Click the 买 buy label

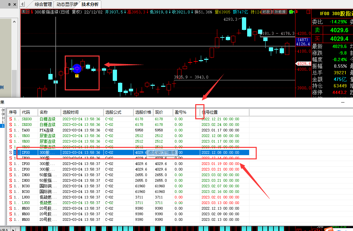coord(317,38)
